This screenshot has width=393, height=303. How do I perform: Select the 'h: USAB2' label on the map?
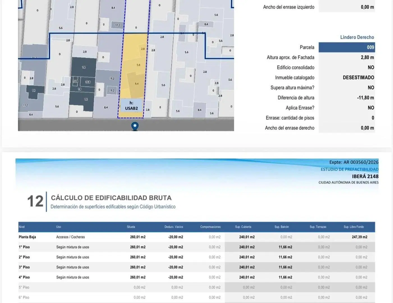click(x=131, y=106)
